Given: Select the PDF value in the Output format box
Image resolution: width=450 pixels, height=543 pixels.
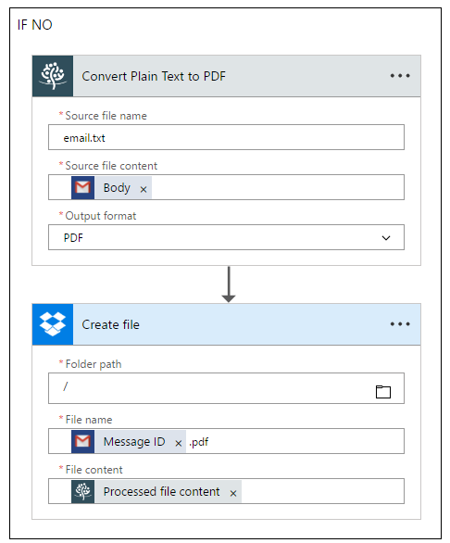Looking at the screenshot, I should [x=73, y=238].
